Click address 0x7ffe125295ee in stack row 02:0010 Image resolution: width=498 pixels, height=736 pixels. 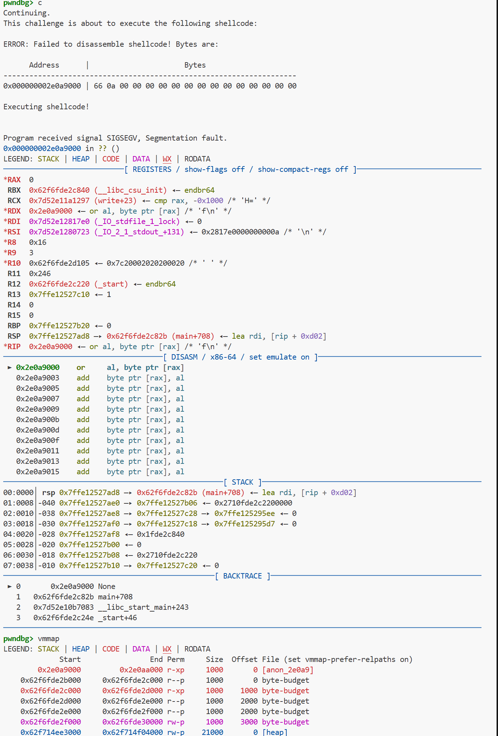pyautogui.click(x=245, y=513)
